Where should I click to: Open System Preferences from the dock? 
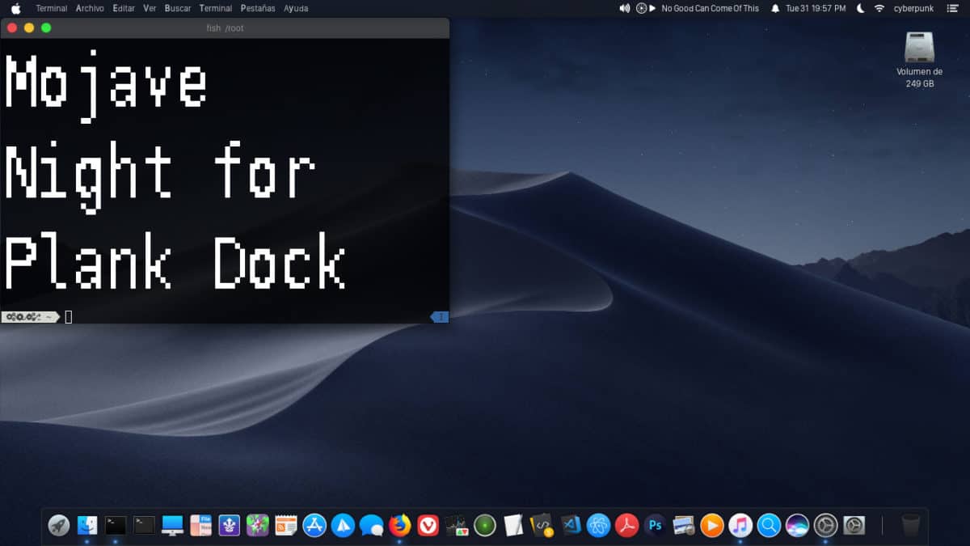(824, 525)
